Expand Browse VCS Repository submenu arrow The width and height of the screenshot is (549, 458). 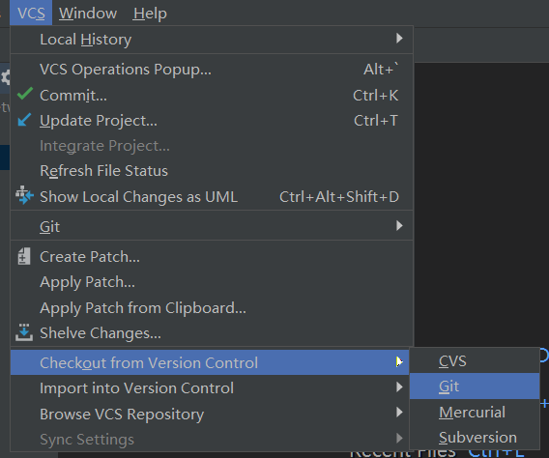pyautogui.click(x=399, y=413)
